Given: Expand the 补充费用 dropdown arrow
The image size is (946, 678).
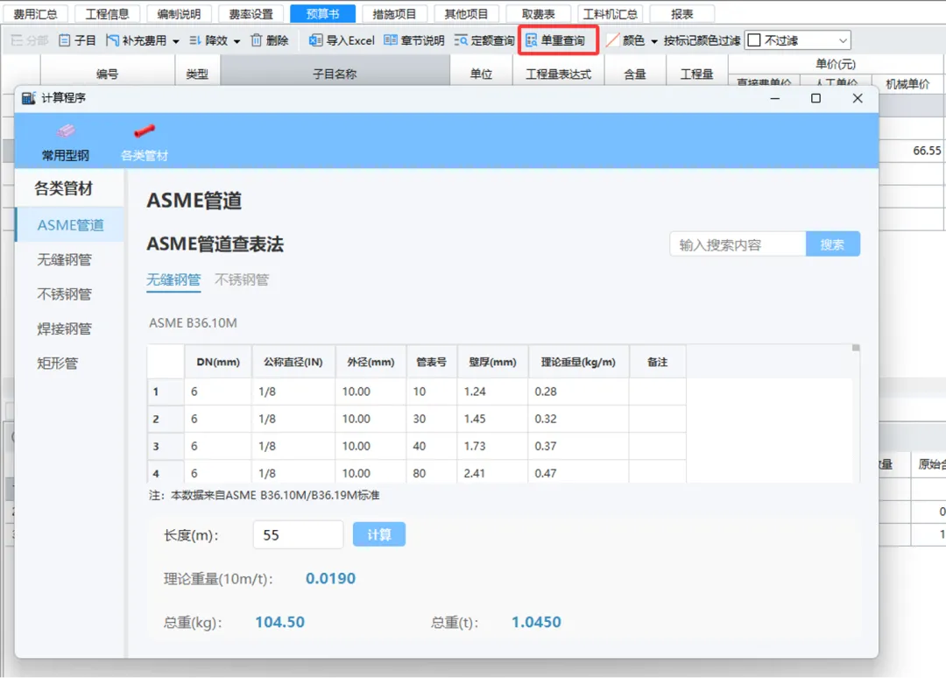Looking at the screenshot, I should pyautogui.click(x=175, y=42).
